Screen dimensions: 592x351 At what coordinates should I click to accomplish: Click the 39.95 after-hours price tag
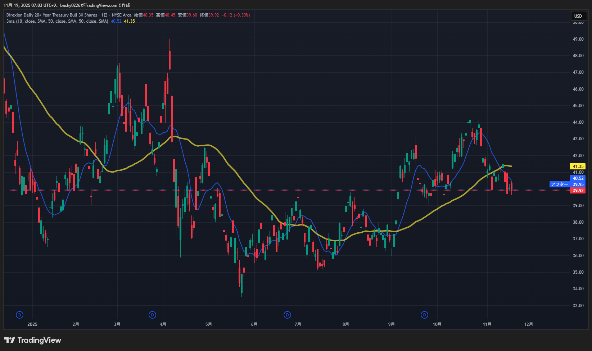(x=578, y=184)
